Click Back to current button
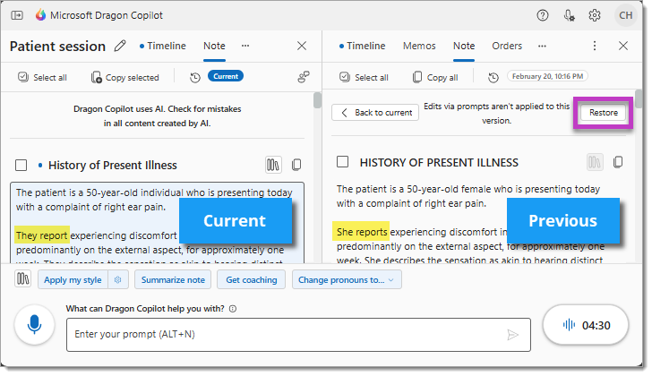Viewport: 652px width, 376px height. click(375, 113)
